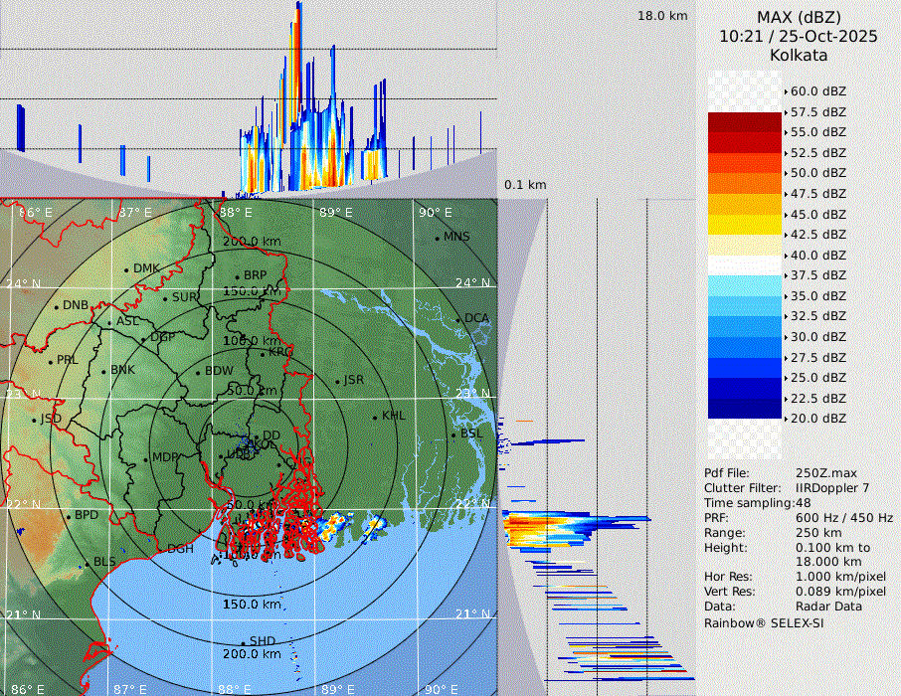Viewport: 901px width, 696px height.
Task: Click the BLS station dot
Action: (87, 563)
